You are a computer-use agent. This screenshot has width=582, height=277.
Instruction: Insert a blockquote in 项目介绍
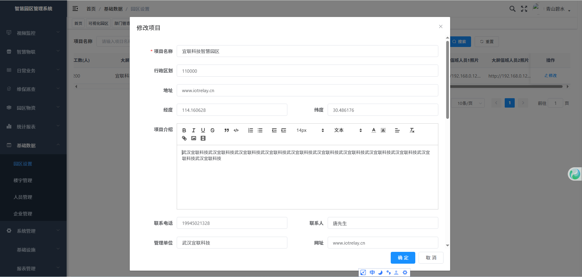click(x=226, y=130)
